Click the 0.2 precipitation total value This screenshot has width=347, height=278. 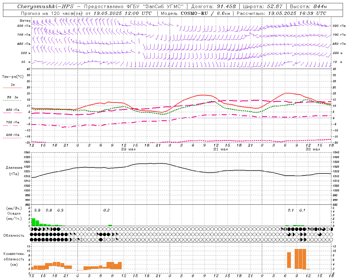107,210
